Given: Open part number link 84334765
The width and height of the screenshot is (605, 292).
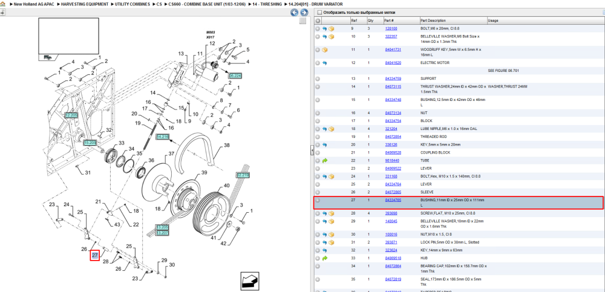Looking at the screenshot, I should pos(393,200).
